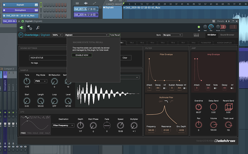Select TRIG LFO trigger mode
The height and width of the screenshot is (154, 248).
[x=29, y=133]
